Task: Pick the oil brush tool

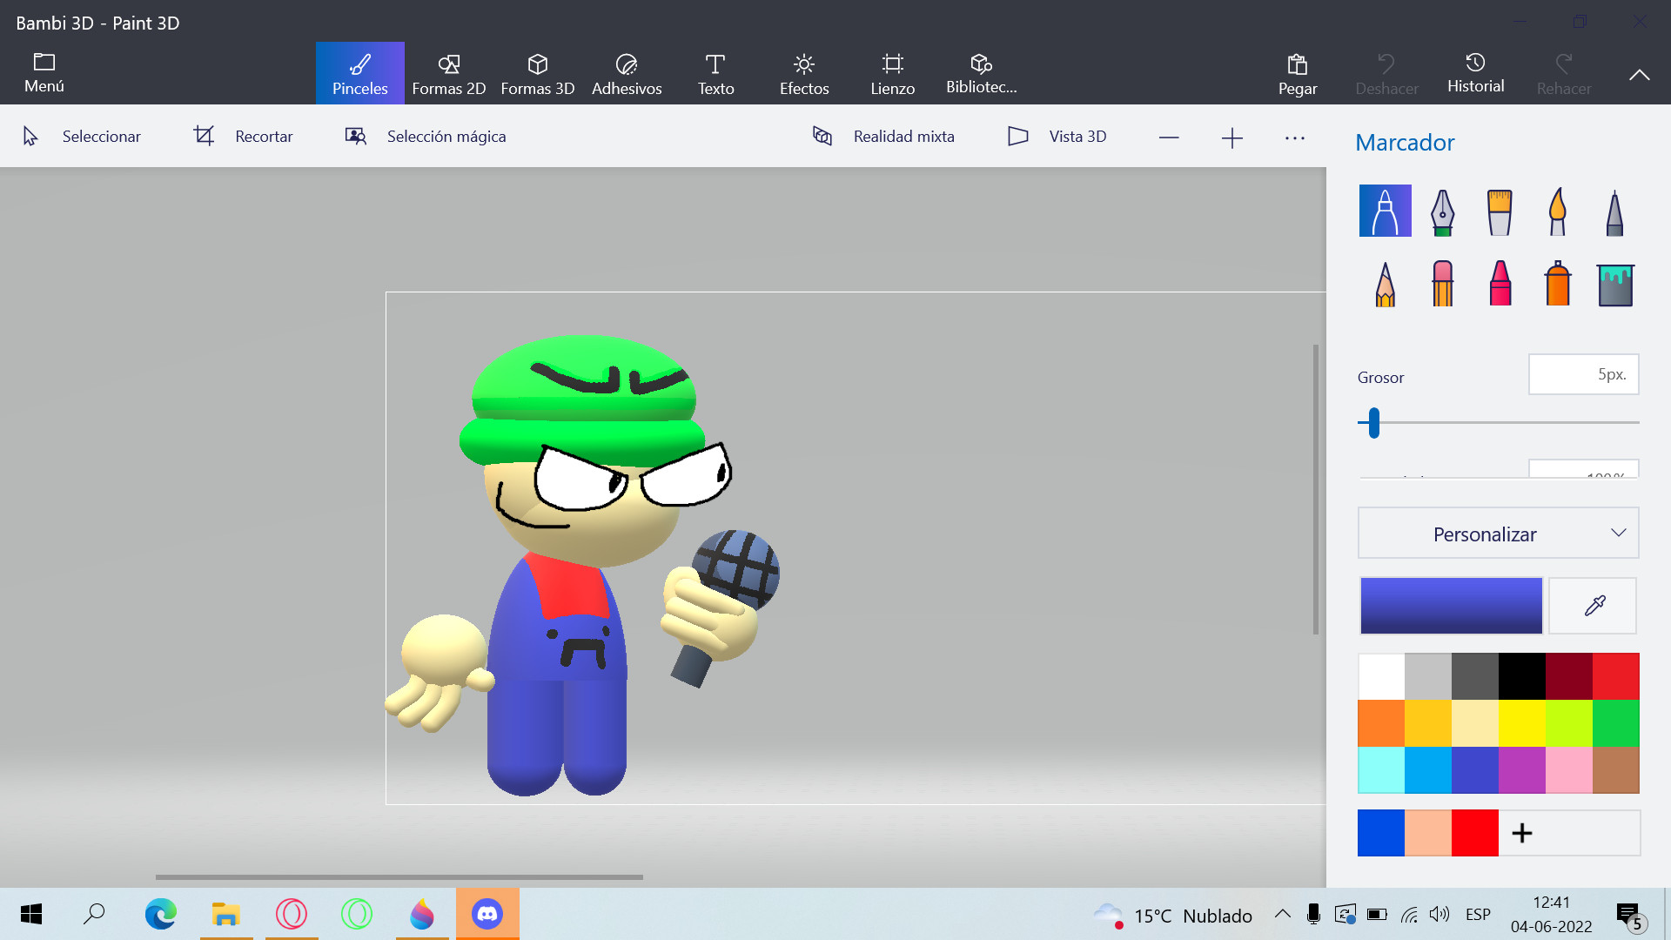Action: click(1500, 210)
